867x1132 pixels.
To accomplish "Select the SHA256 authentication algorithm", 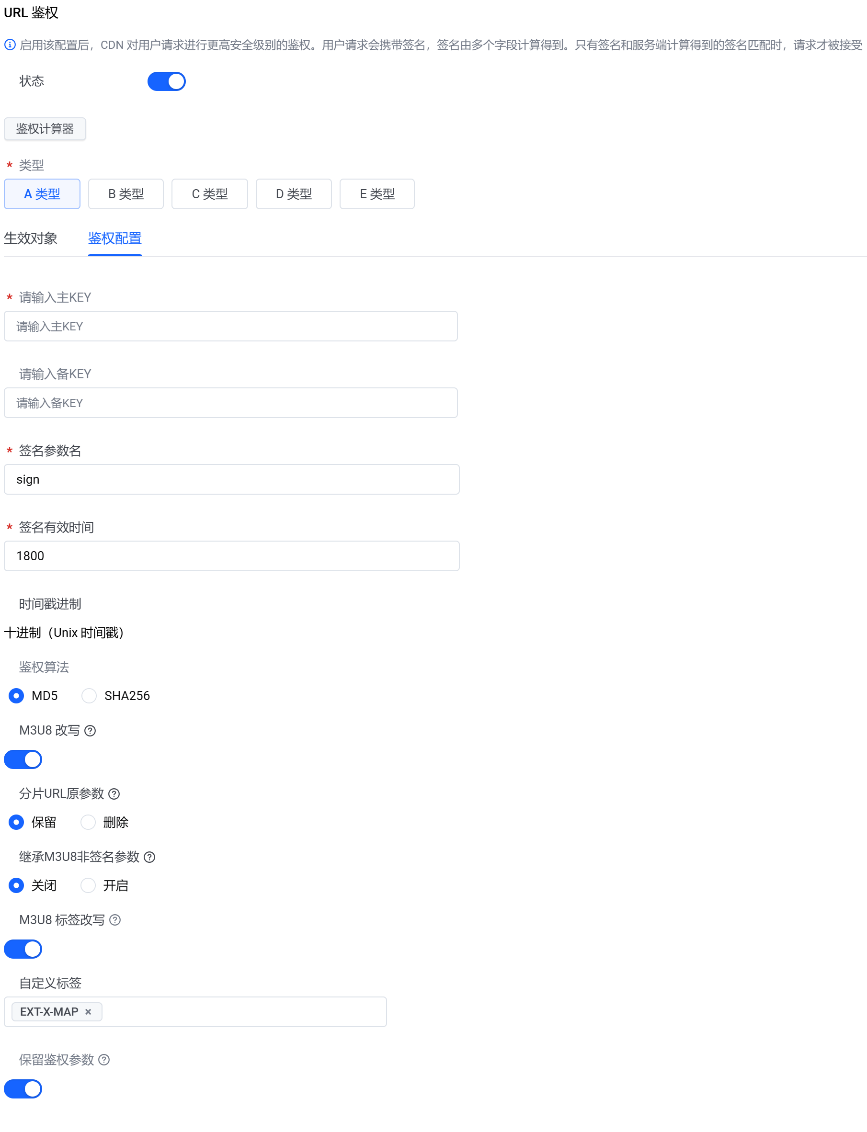I will tap(89, 695).
